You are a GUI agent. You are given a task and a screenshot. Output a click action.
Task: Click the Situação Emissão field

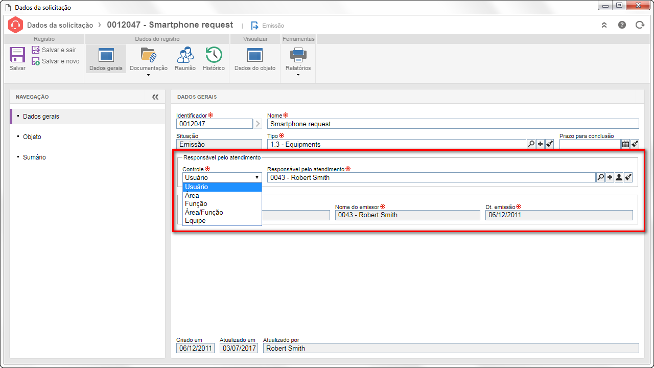click(219, 144)
